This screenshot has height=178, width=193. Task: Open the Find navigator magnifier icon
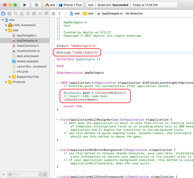pyautogui.click(x=15, y=13)
